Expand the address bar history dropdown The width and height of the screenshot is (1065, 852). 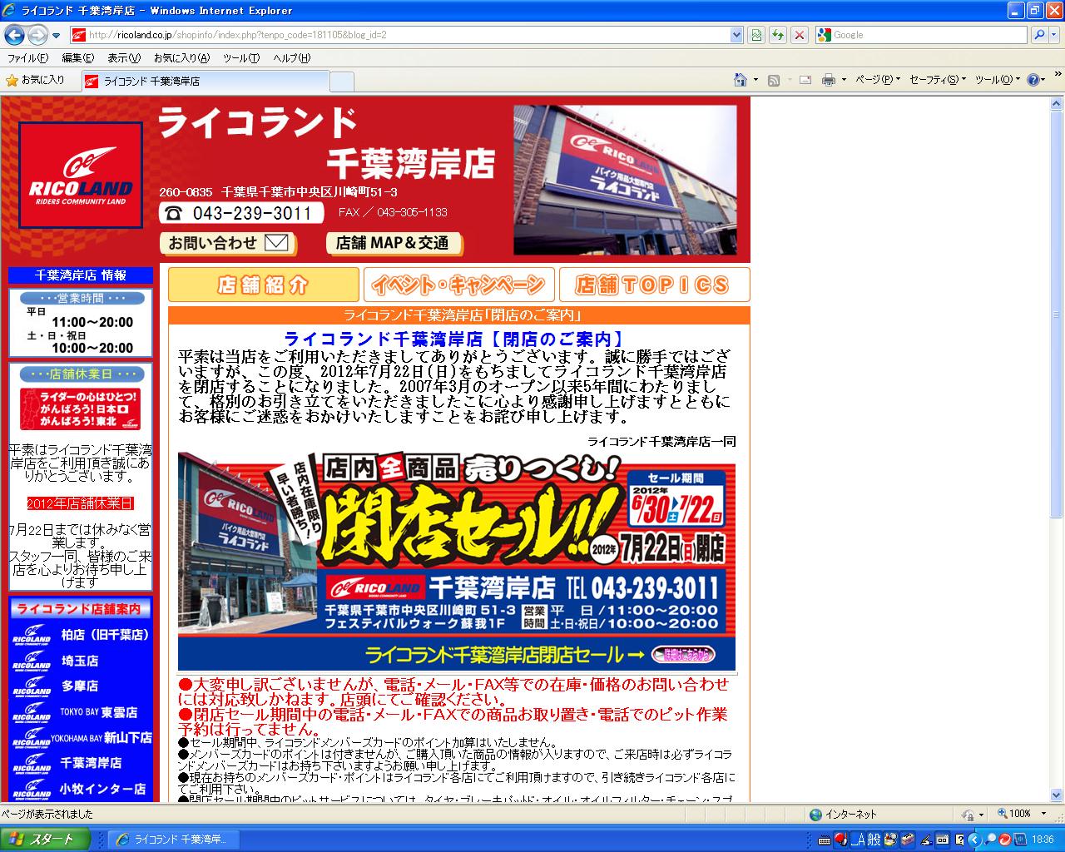click(x=736, y=35)
